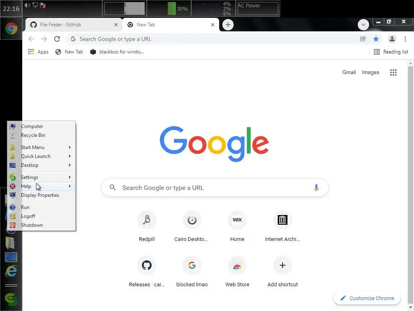Image resolution: width=414 pixels, height=311 pixels.
Task: Reload the current page
Action: [57, 39]
